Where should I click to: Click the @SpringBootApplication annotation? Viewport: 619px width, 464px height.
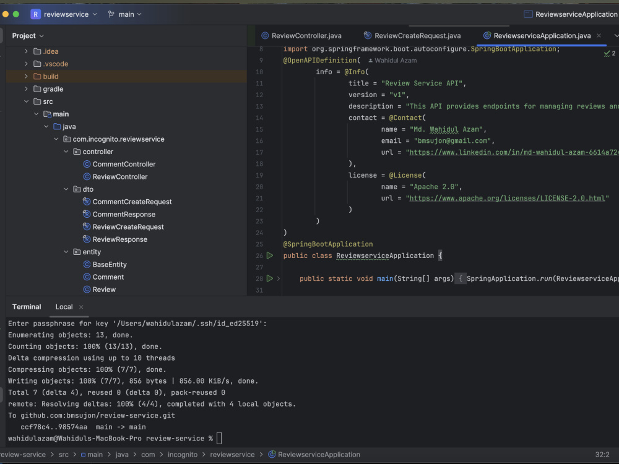(327, 244)
